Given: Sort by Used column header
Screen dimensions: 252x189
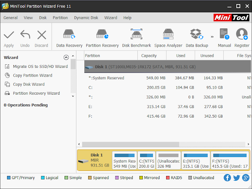Looking at the screenshot, I should [x=181, y=56].
